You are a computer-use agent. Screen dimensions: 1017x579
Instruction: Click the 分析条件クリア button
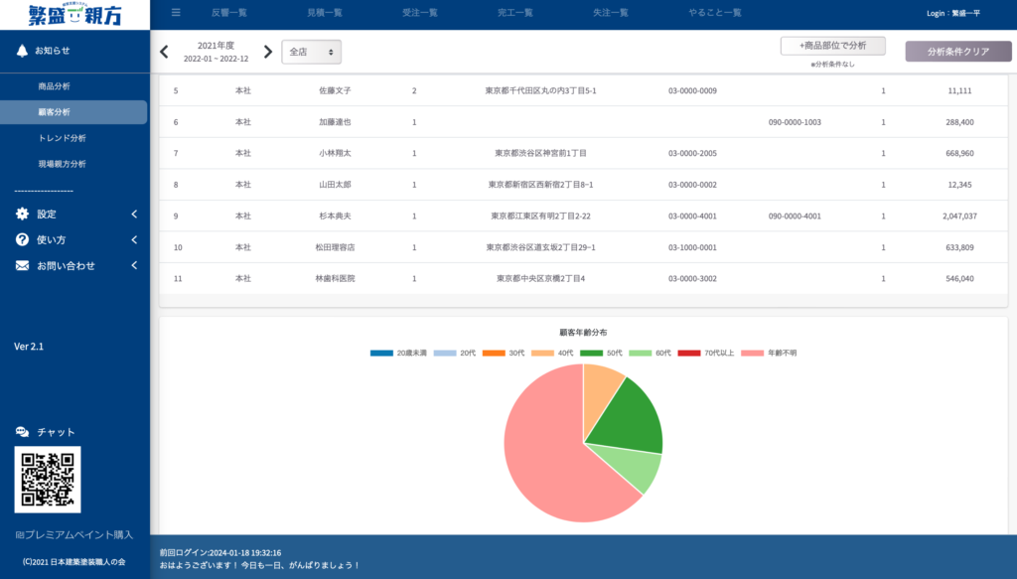click(x=958, y=52)
